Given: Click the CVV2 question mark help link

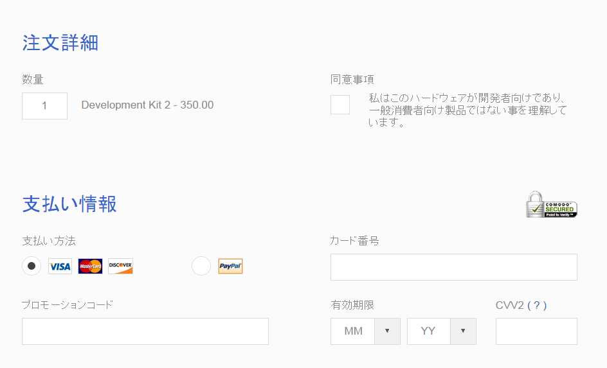Looking at the screenshot, I should [536, 305].
